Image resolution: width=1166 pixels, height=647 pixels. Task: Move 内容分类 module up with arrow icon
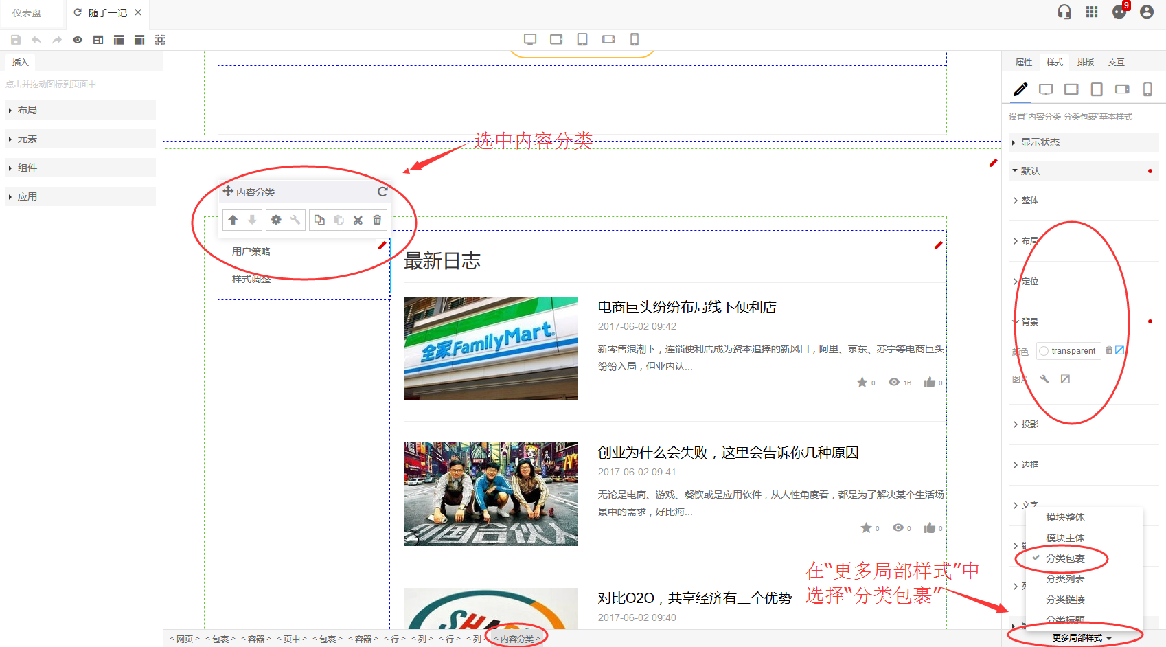233,220
